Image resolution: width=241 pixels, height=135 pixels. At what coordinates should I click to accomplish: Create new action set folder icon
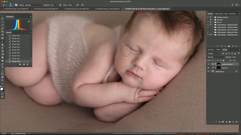(229, 46)
